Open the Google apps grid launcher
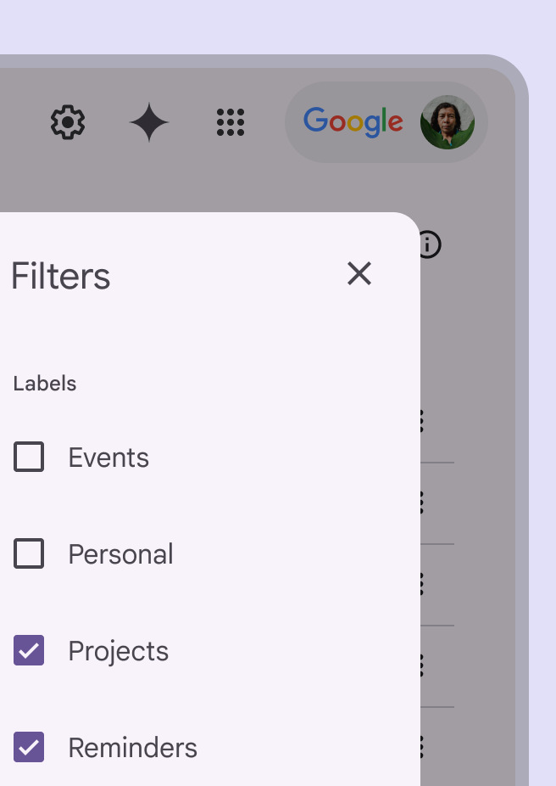Image resolution: width=556 pixels, height=786 pixels. [x=231, y=123]
